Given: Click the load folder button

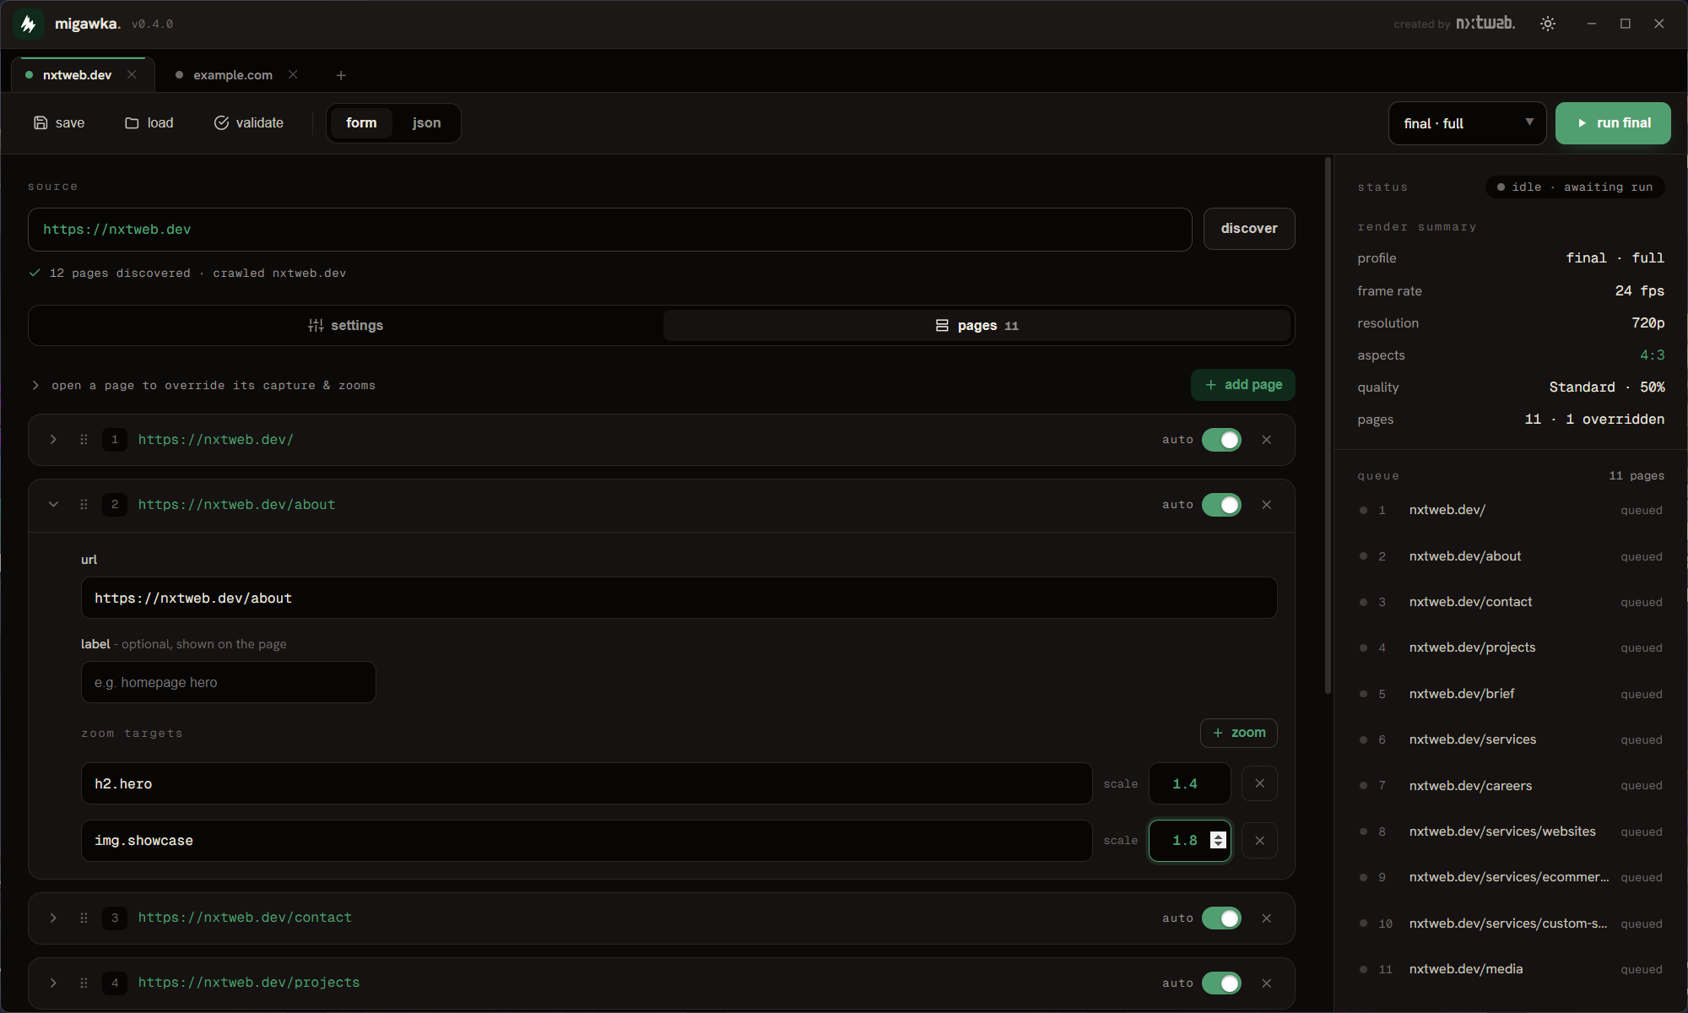Looking at the screenshot, I should [149, 122].
